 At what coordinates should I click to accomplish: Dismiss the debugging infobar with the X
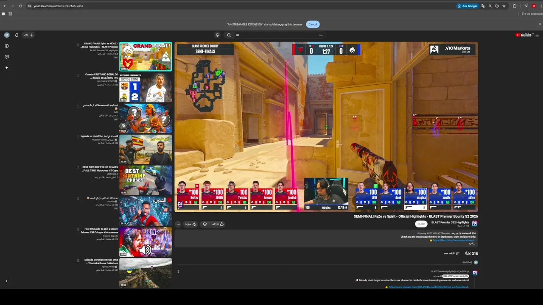(x=540, y=24)
